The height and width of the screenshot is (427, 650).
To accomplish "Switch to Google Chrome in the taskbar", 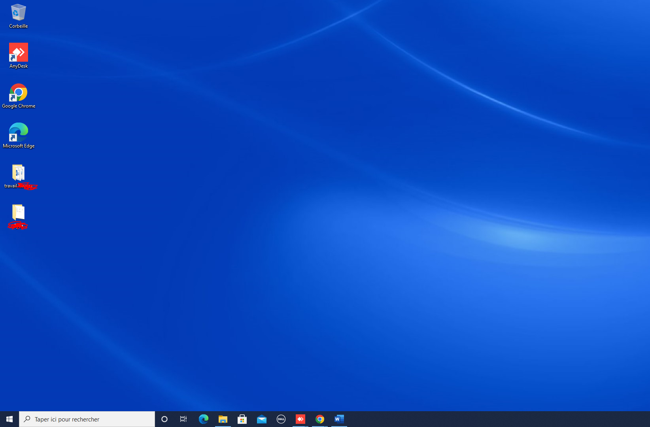I will (320, 419).
